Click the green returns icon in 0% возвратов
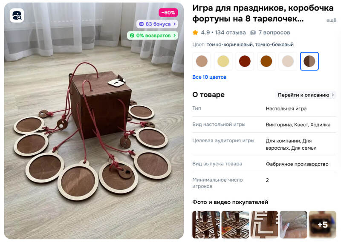341x242 pixels. pos(132,35)
